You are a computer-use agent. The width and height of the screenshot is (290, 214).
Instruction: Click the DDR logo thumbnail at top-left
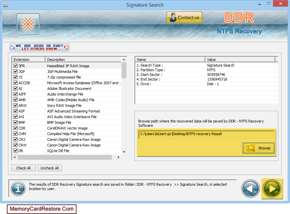point(28,24)
